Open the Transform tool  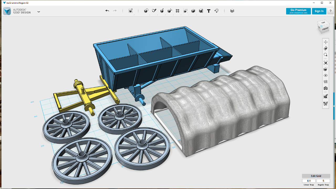pos(130,11)
